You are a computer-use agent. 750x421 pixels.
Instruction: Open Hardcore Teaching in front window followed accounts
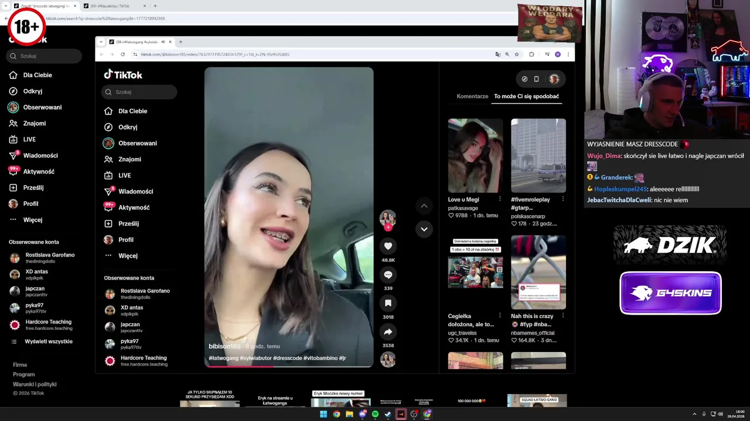[137, 361]
